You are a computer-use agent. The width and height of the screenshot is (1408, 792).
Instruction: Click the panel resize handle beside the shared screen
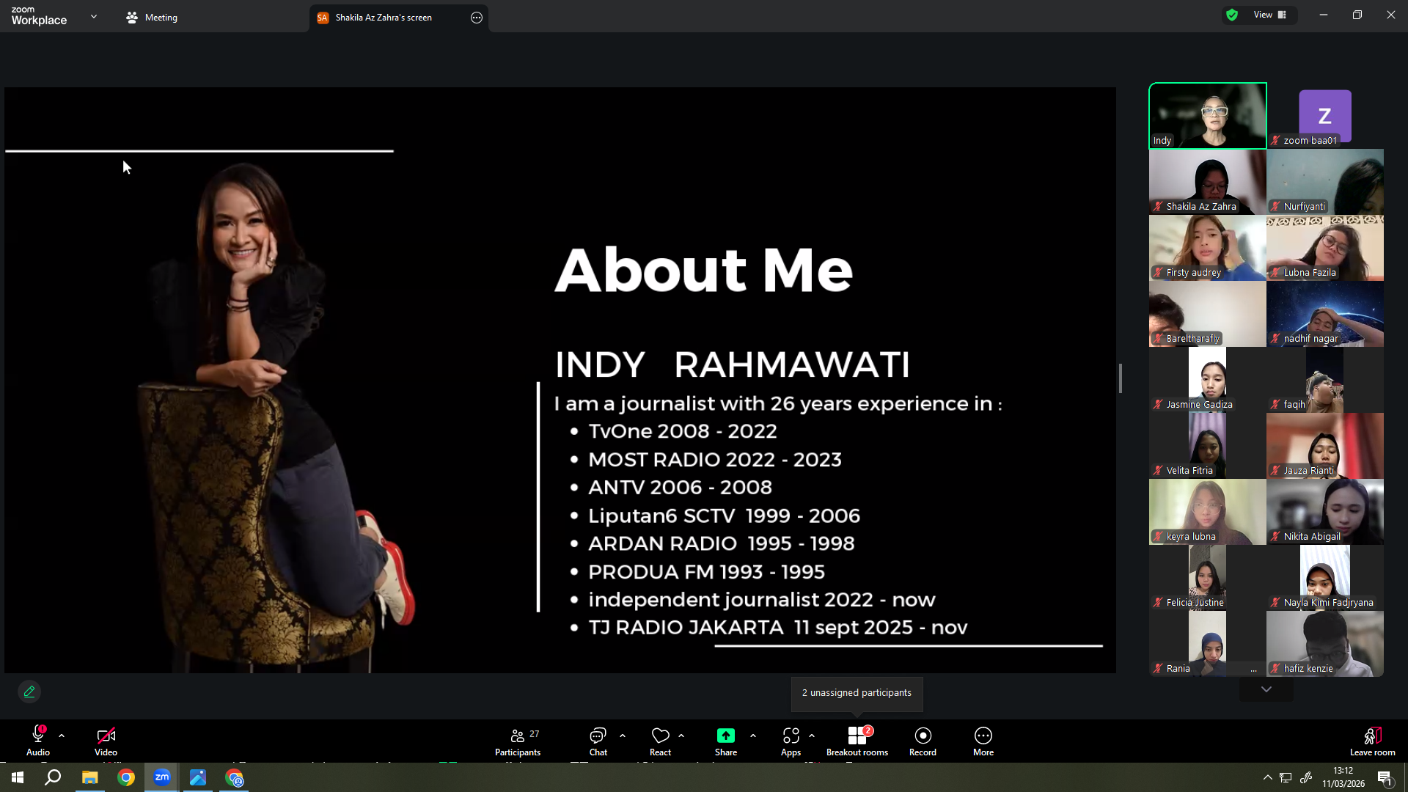[1121, 378]
